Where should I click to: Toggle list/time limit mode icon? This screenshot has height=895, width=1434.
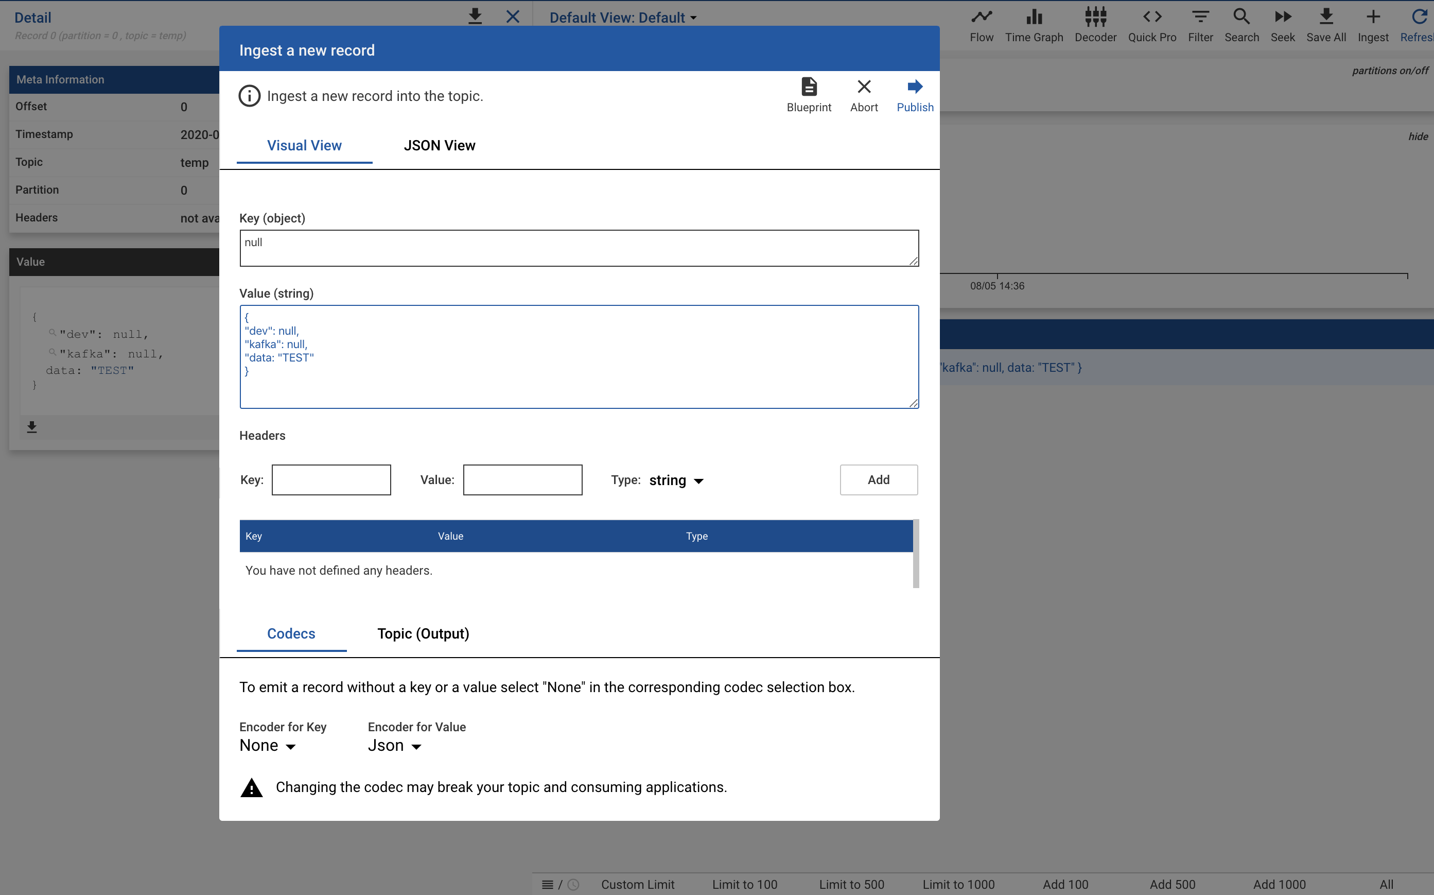point(559,884)
